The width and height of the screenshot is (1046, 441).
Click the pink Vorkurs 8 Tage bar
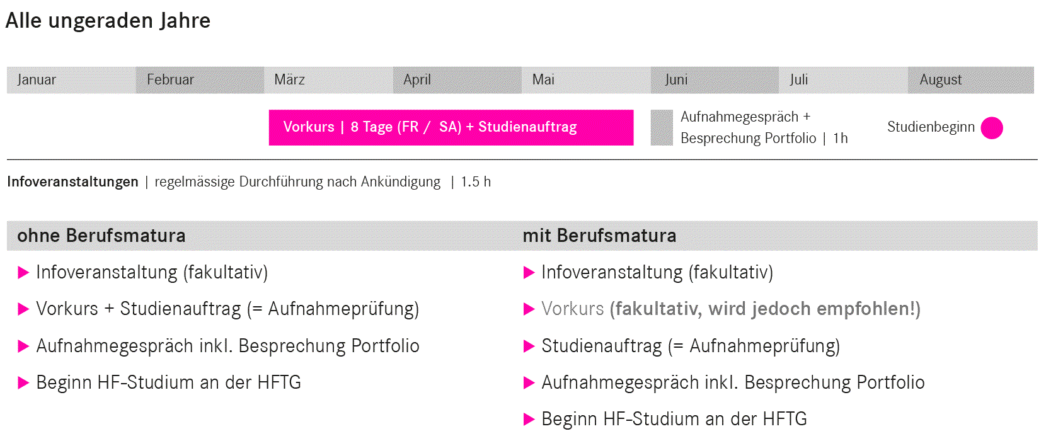(x=451, y=128)
